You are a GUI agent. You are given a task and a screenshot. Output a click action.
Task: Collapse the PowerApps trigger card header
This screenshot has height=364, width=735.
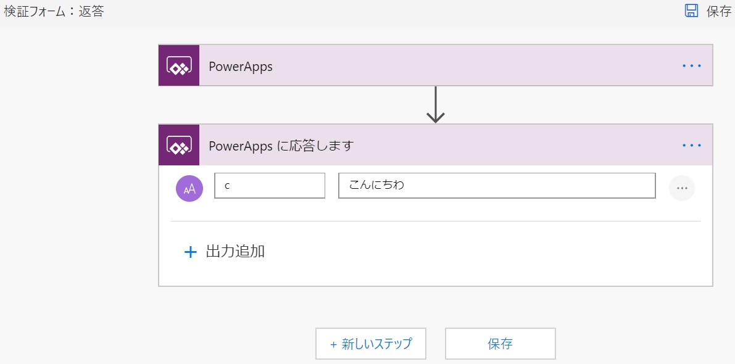370,65
